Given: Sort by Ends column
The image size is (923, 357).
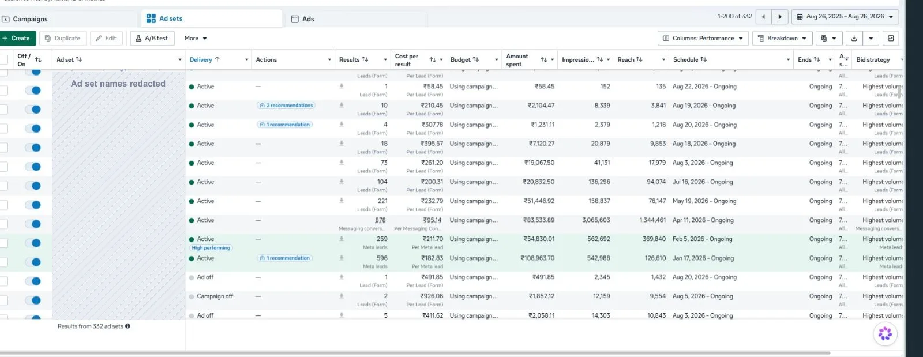Looking at the screenshot, I should pyautogui.click(x=816, y=59).
